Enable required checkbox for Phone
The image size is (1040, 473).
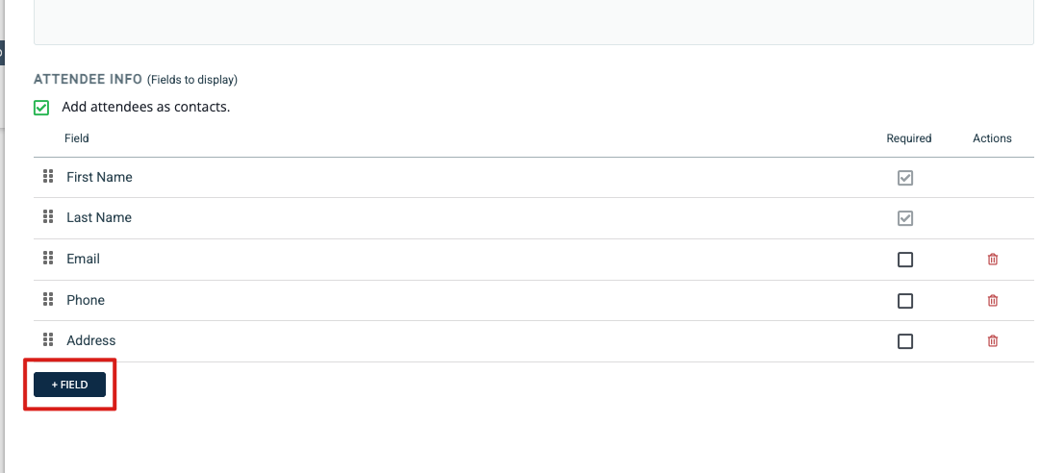904,301
